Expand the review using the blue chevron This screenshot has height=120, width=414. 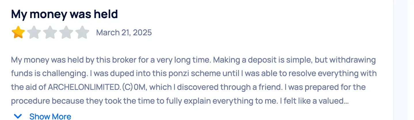(18, 116)
